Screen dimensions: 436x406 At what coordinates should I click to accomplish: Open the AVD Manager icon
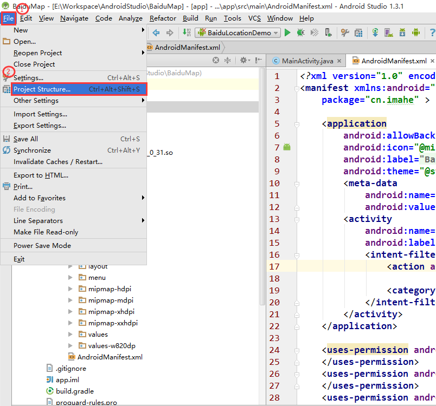pos(389,32)
